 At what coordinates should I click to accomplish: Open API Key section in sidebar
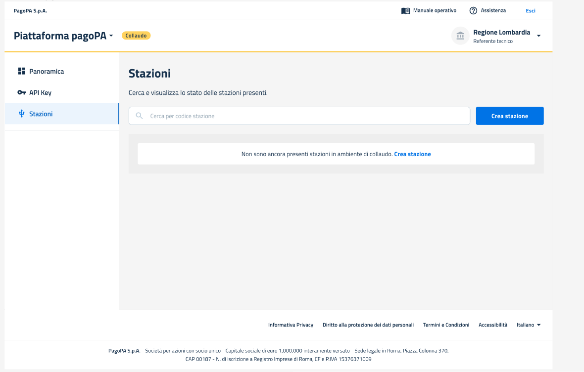click(40, 92)
